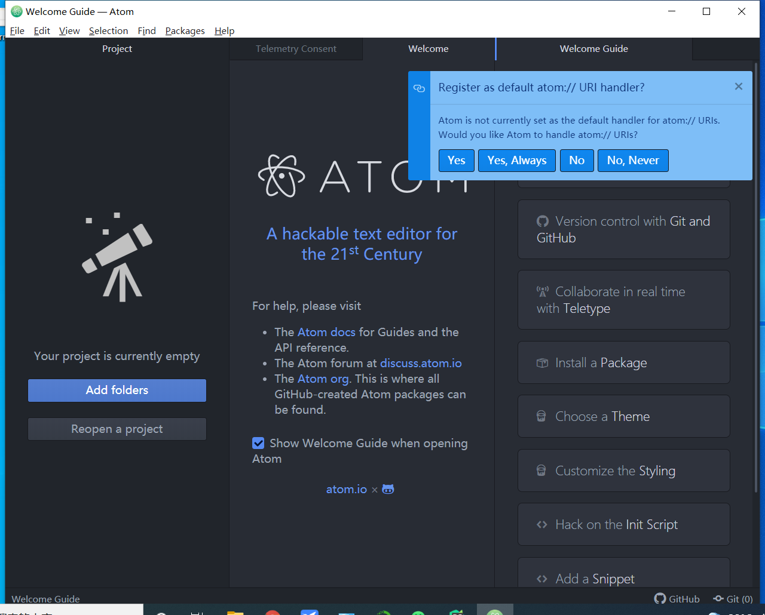Click the package icon on Install a Package

pos(542,363)
